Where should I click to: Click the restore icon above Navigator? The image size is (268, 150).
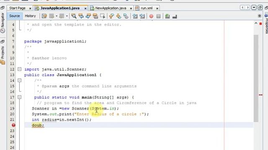pyautogui.click(x=3, y=7)
